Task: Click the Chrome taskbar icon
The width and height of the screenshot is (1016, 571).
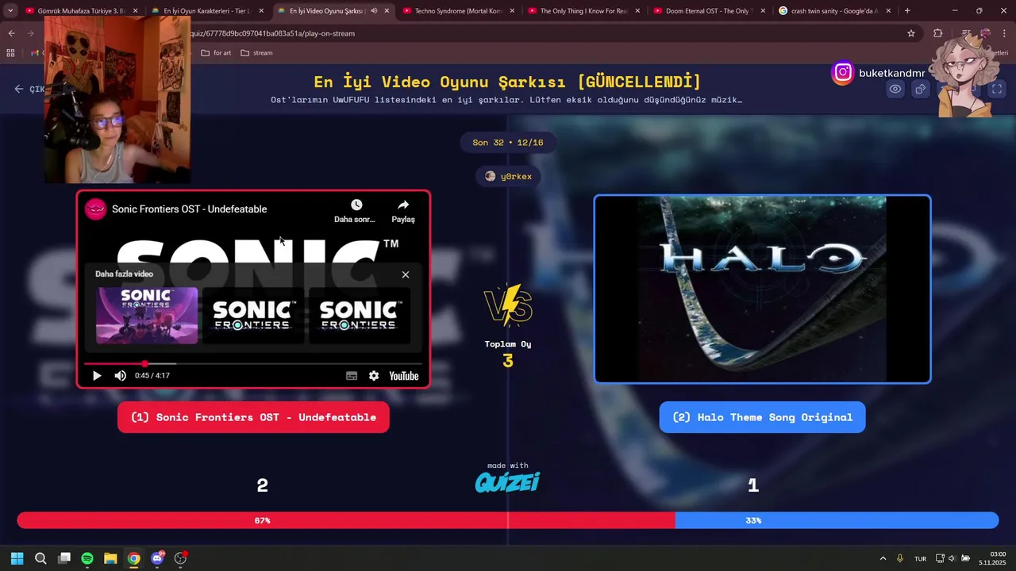Action: point(134,558)
